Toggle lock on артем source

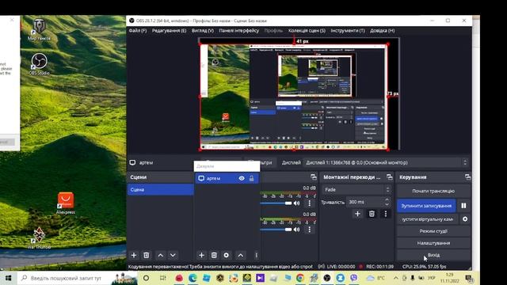tap(252, 178)
